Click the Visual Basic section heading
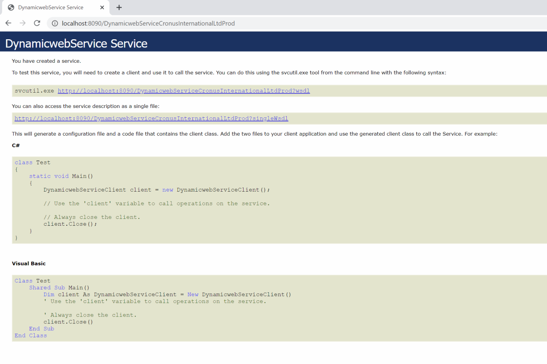Image resolution: width=547 pixels, height=364 pixels. click(29, 264)
